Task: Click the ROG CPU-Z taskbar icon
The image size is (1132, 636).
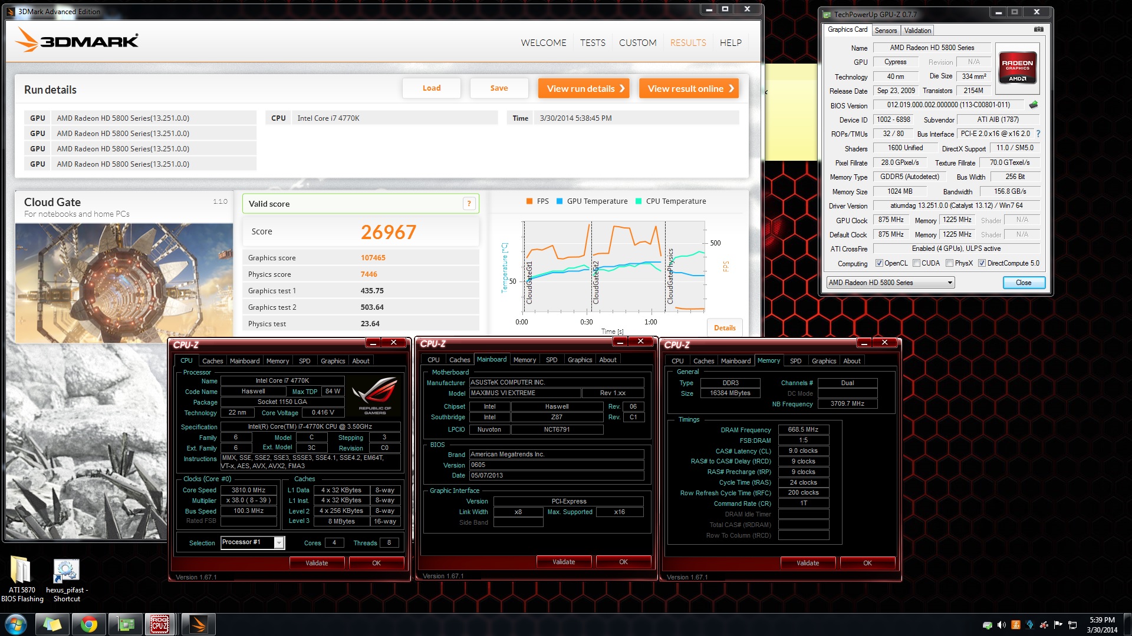Action: [160, 624]
